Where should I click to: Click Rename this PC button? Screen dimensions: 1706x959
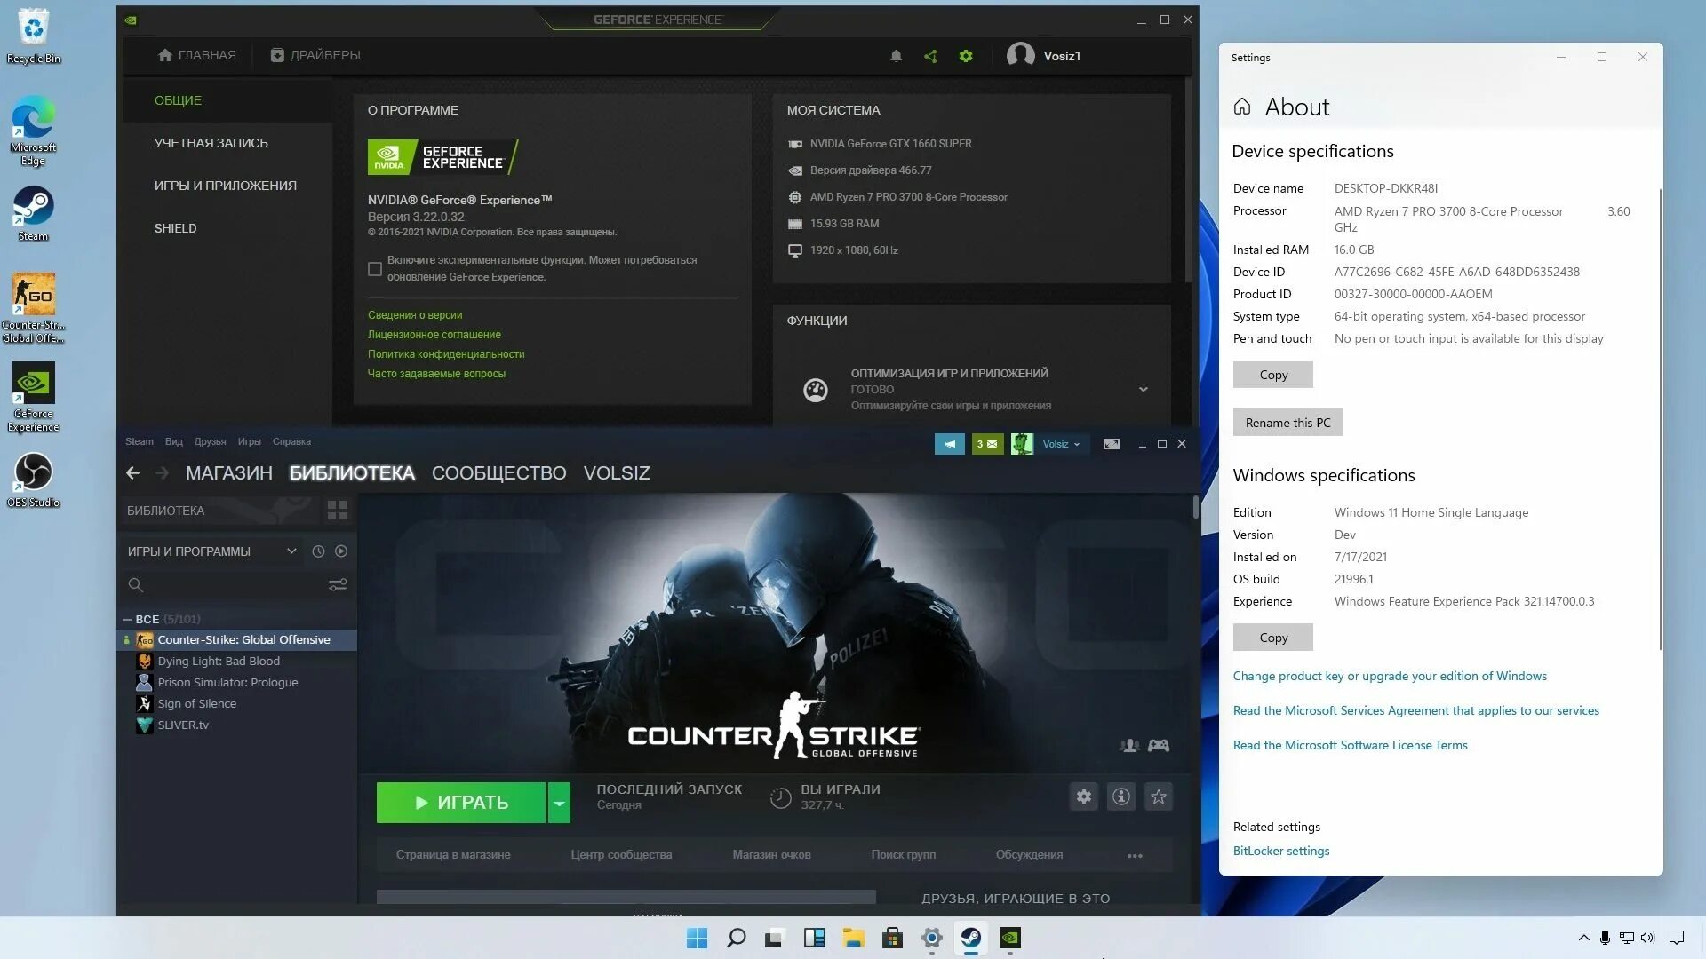1287,423
